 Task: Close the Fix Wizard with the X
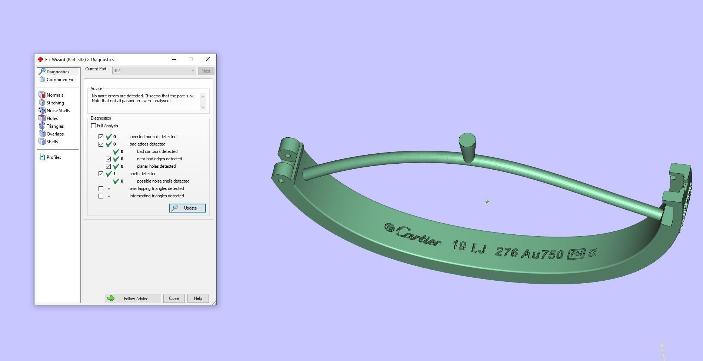click(x=208, y=59)
